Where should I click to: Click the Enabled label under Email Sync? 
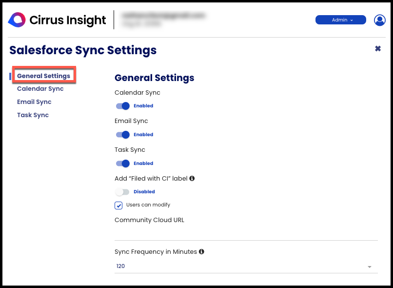pyautogui.click(x=143, y=135)
